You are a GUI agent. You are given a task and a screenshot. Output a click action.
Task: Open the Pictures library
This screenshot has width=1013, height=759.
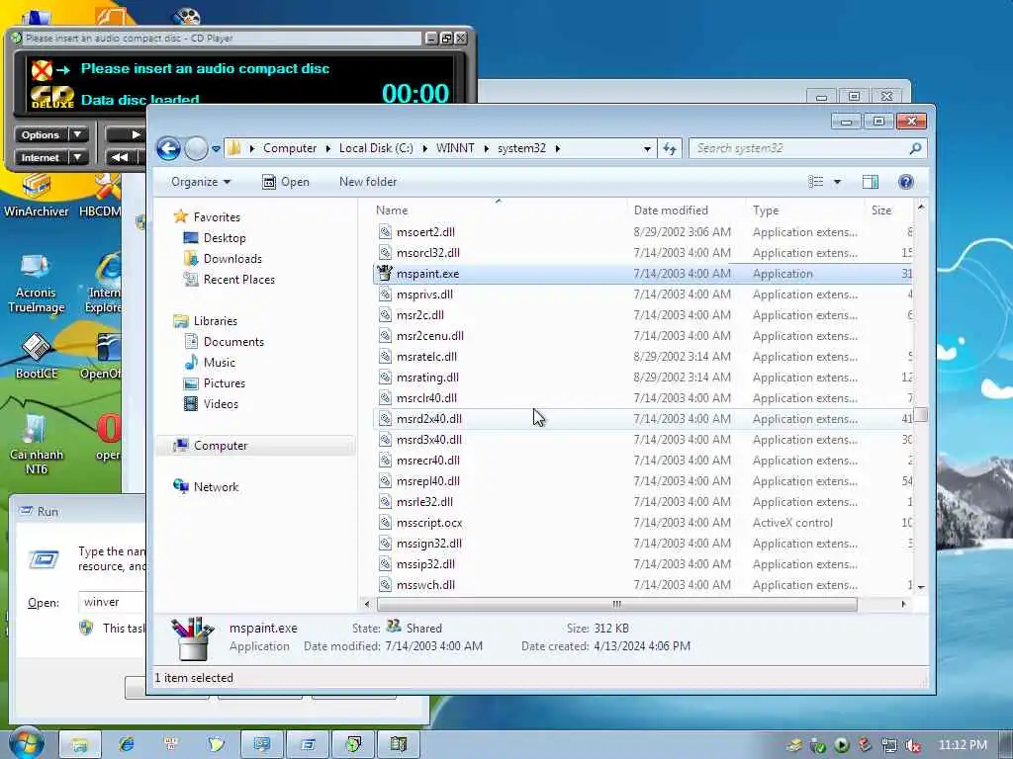pos(225,383)
